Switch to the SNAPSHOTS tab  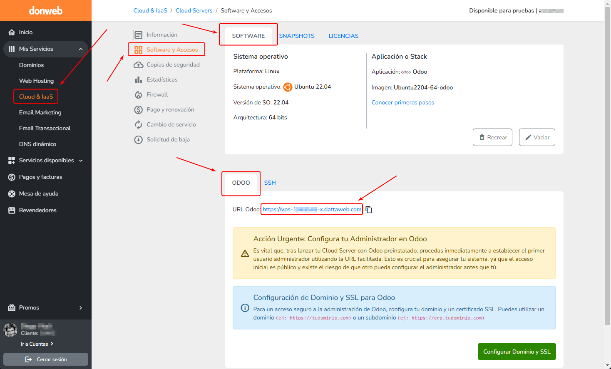297,36
